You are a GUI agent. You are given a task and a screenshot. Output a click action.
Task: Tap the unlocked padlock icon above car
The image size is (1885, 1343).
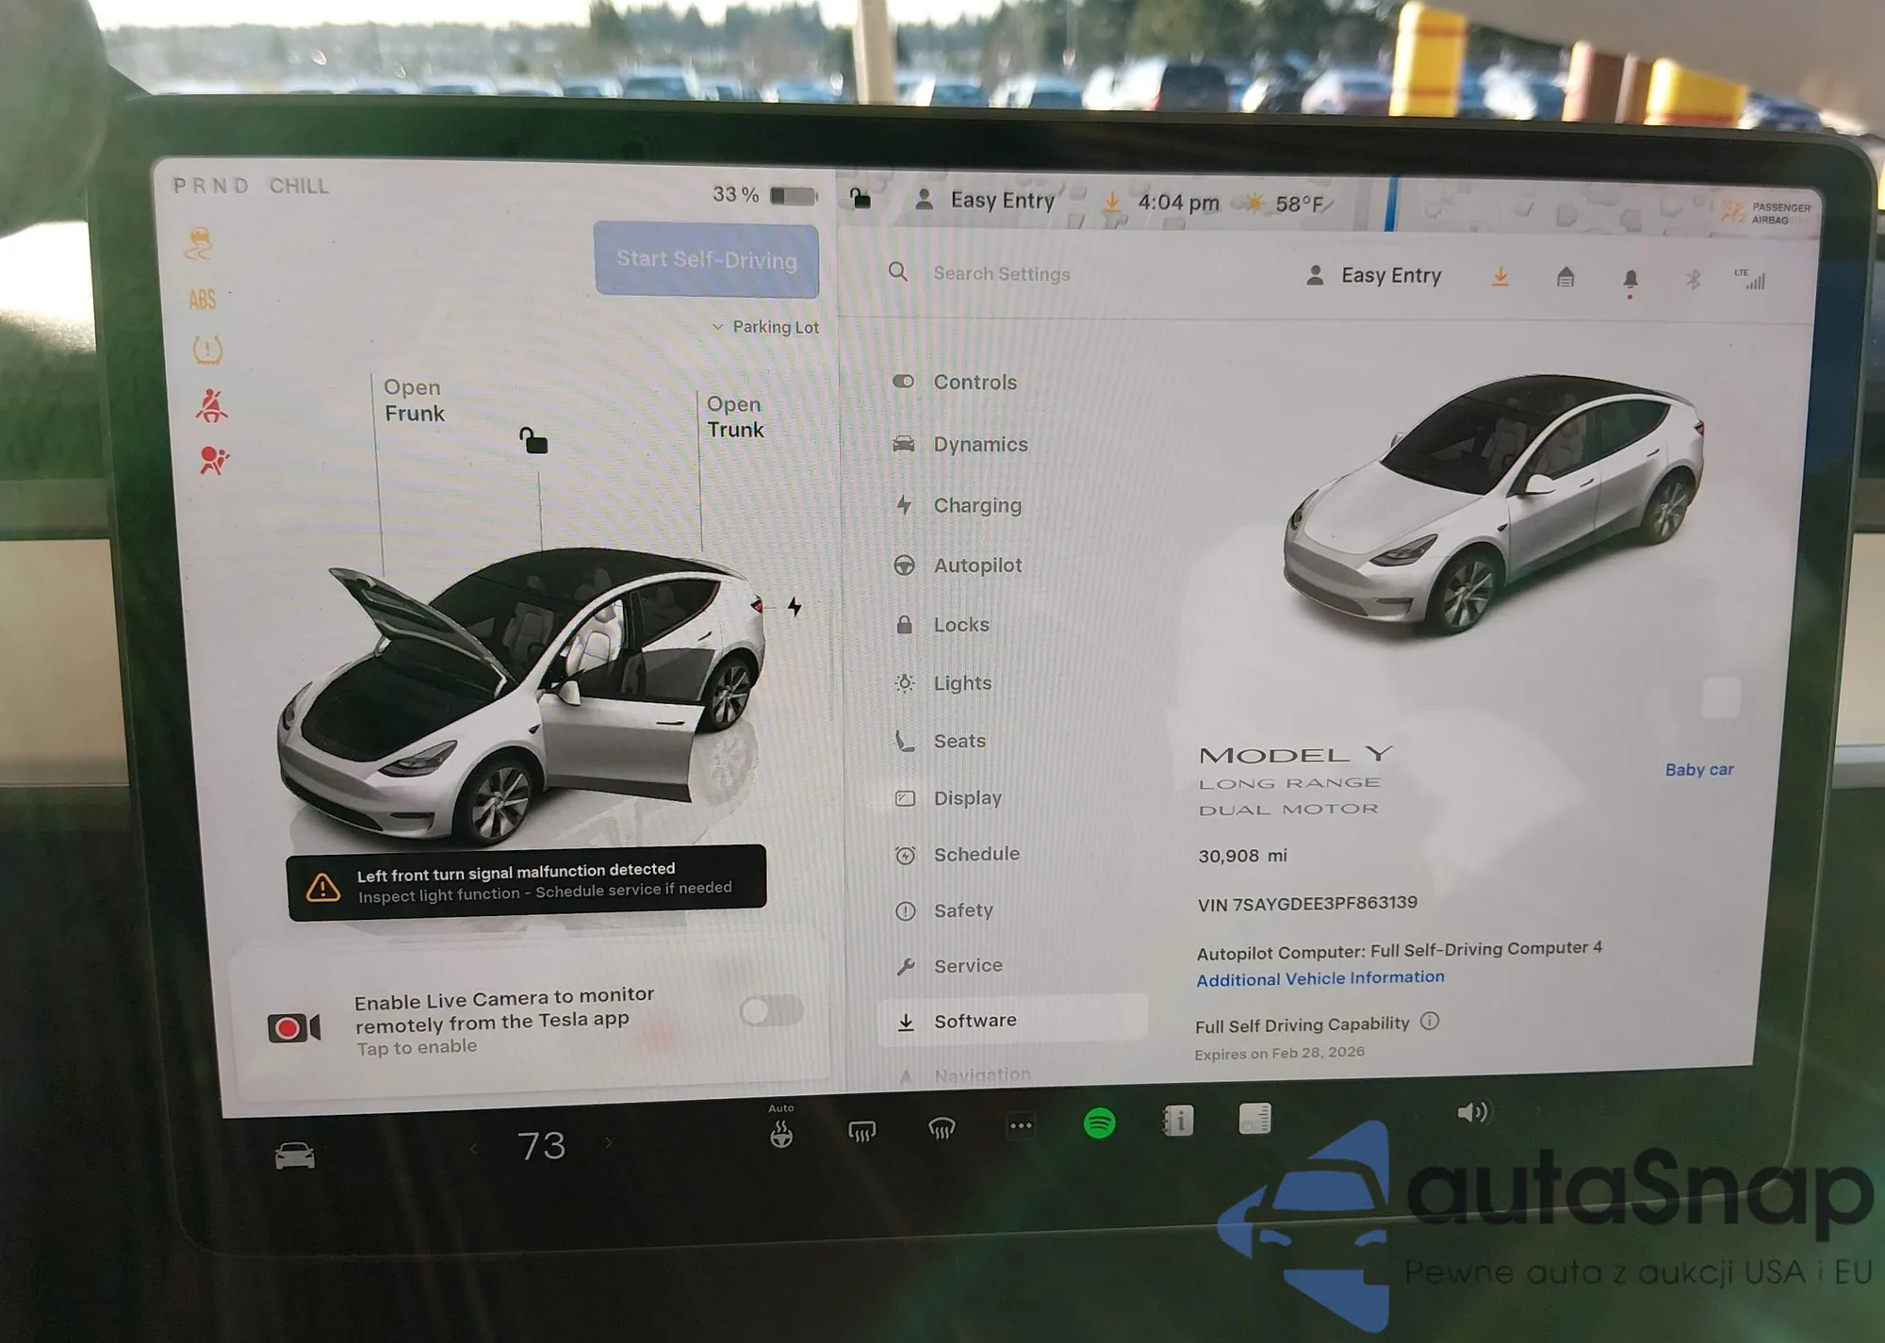(x=533, y=440)
